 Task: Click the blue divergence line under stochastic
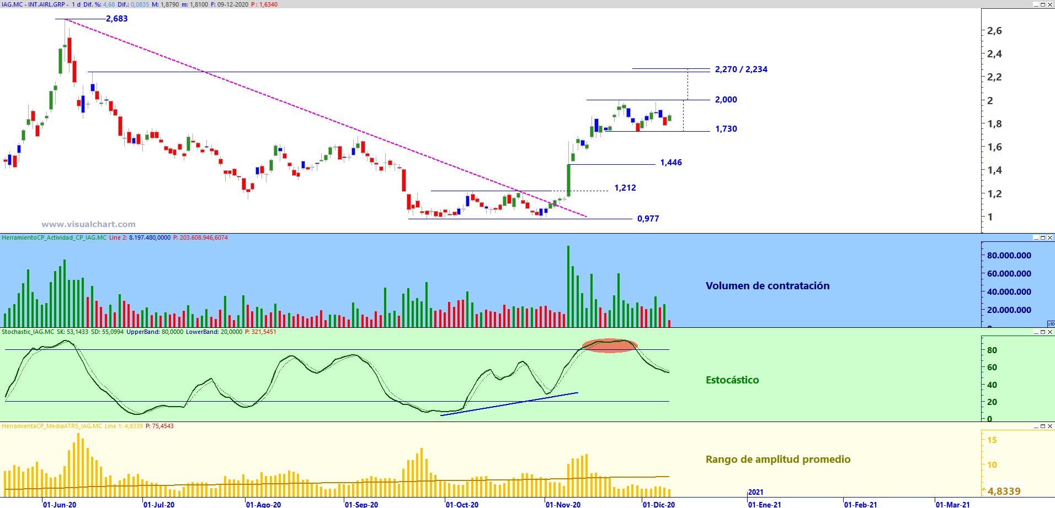click(509, 404)
